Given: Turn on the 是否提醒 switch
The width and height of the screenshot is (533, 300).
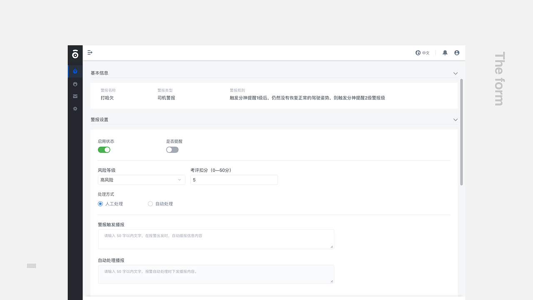Looking at the screenshot, I should click(x=172, y=150).
